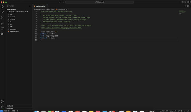Change indentation via Spaces: 4
Image resolution: width=191 pixels, height=112 pixels.
(x=173, y=111)
